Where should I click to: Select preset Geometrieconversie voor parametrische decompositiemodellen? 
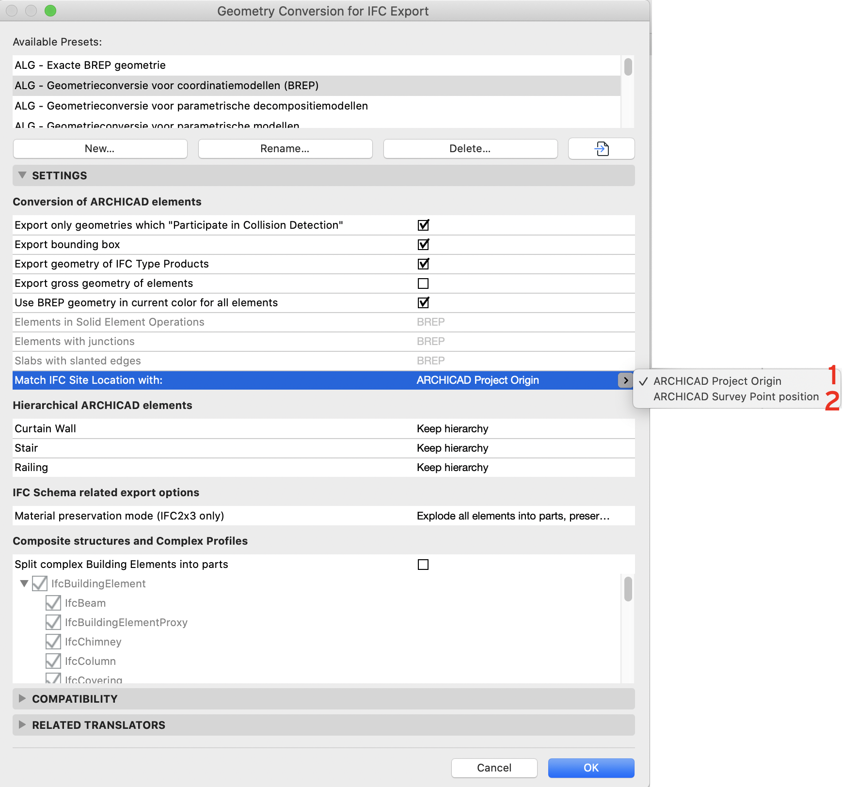point(317,106)
